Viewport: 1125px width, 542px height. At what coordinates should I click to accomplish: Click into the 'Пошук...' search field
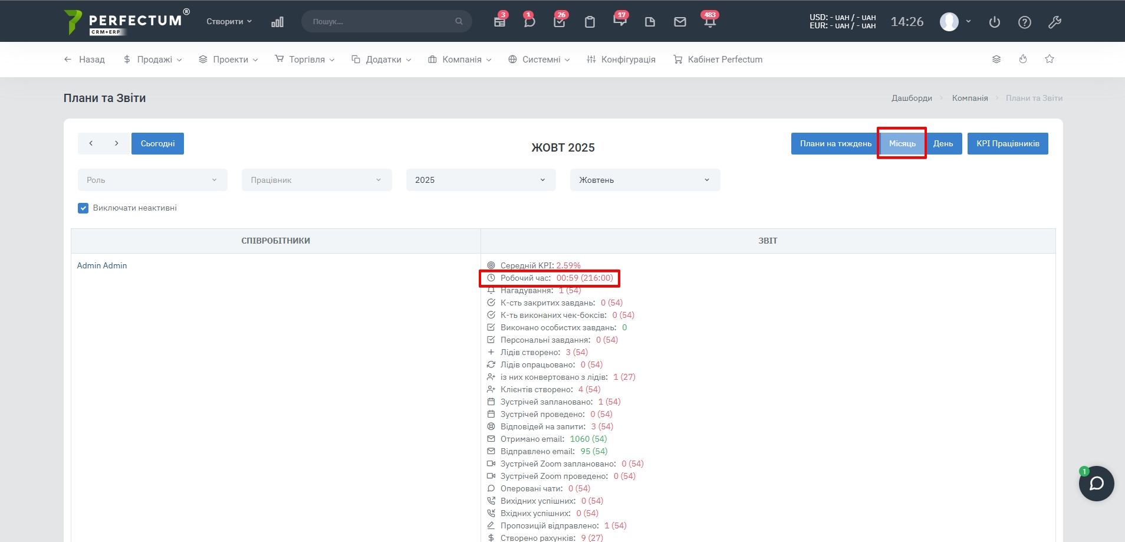point(380,22)
